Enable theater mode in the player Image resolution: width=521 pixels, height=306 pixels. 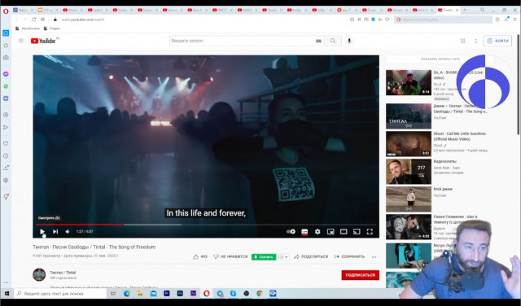(x=344, y=232)
